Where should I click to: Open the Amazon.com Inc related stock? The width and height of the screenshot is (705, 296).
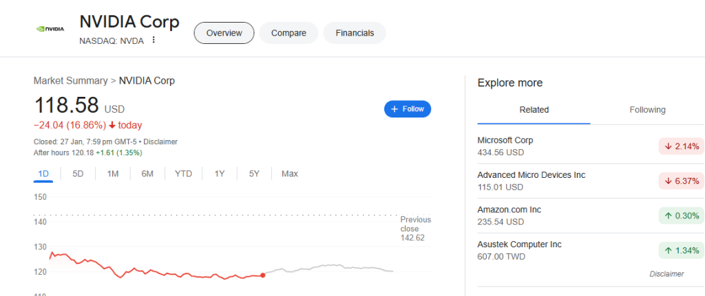coord(591,216)
